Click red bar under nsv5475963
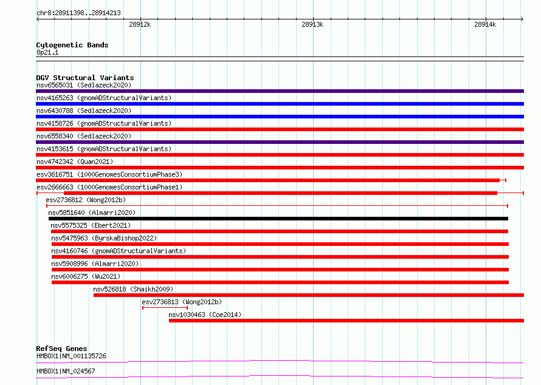The width and height of the screenshot is (541, 385). 280,244
